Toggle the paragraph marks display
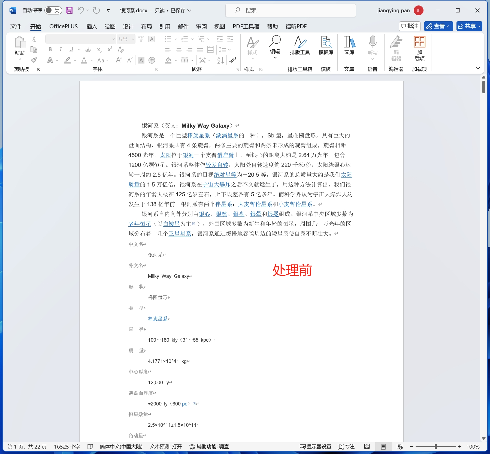 pos(232,60)
